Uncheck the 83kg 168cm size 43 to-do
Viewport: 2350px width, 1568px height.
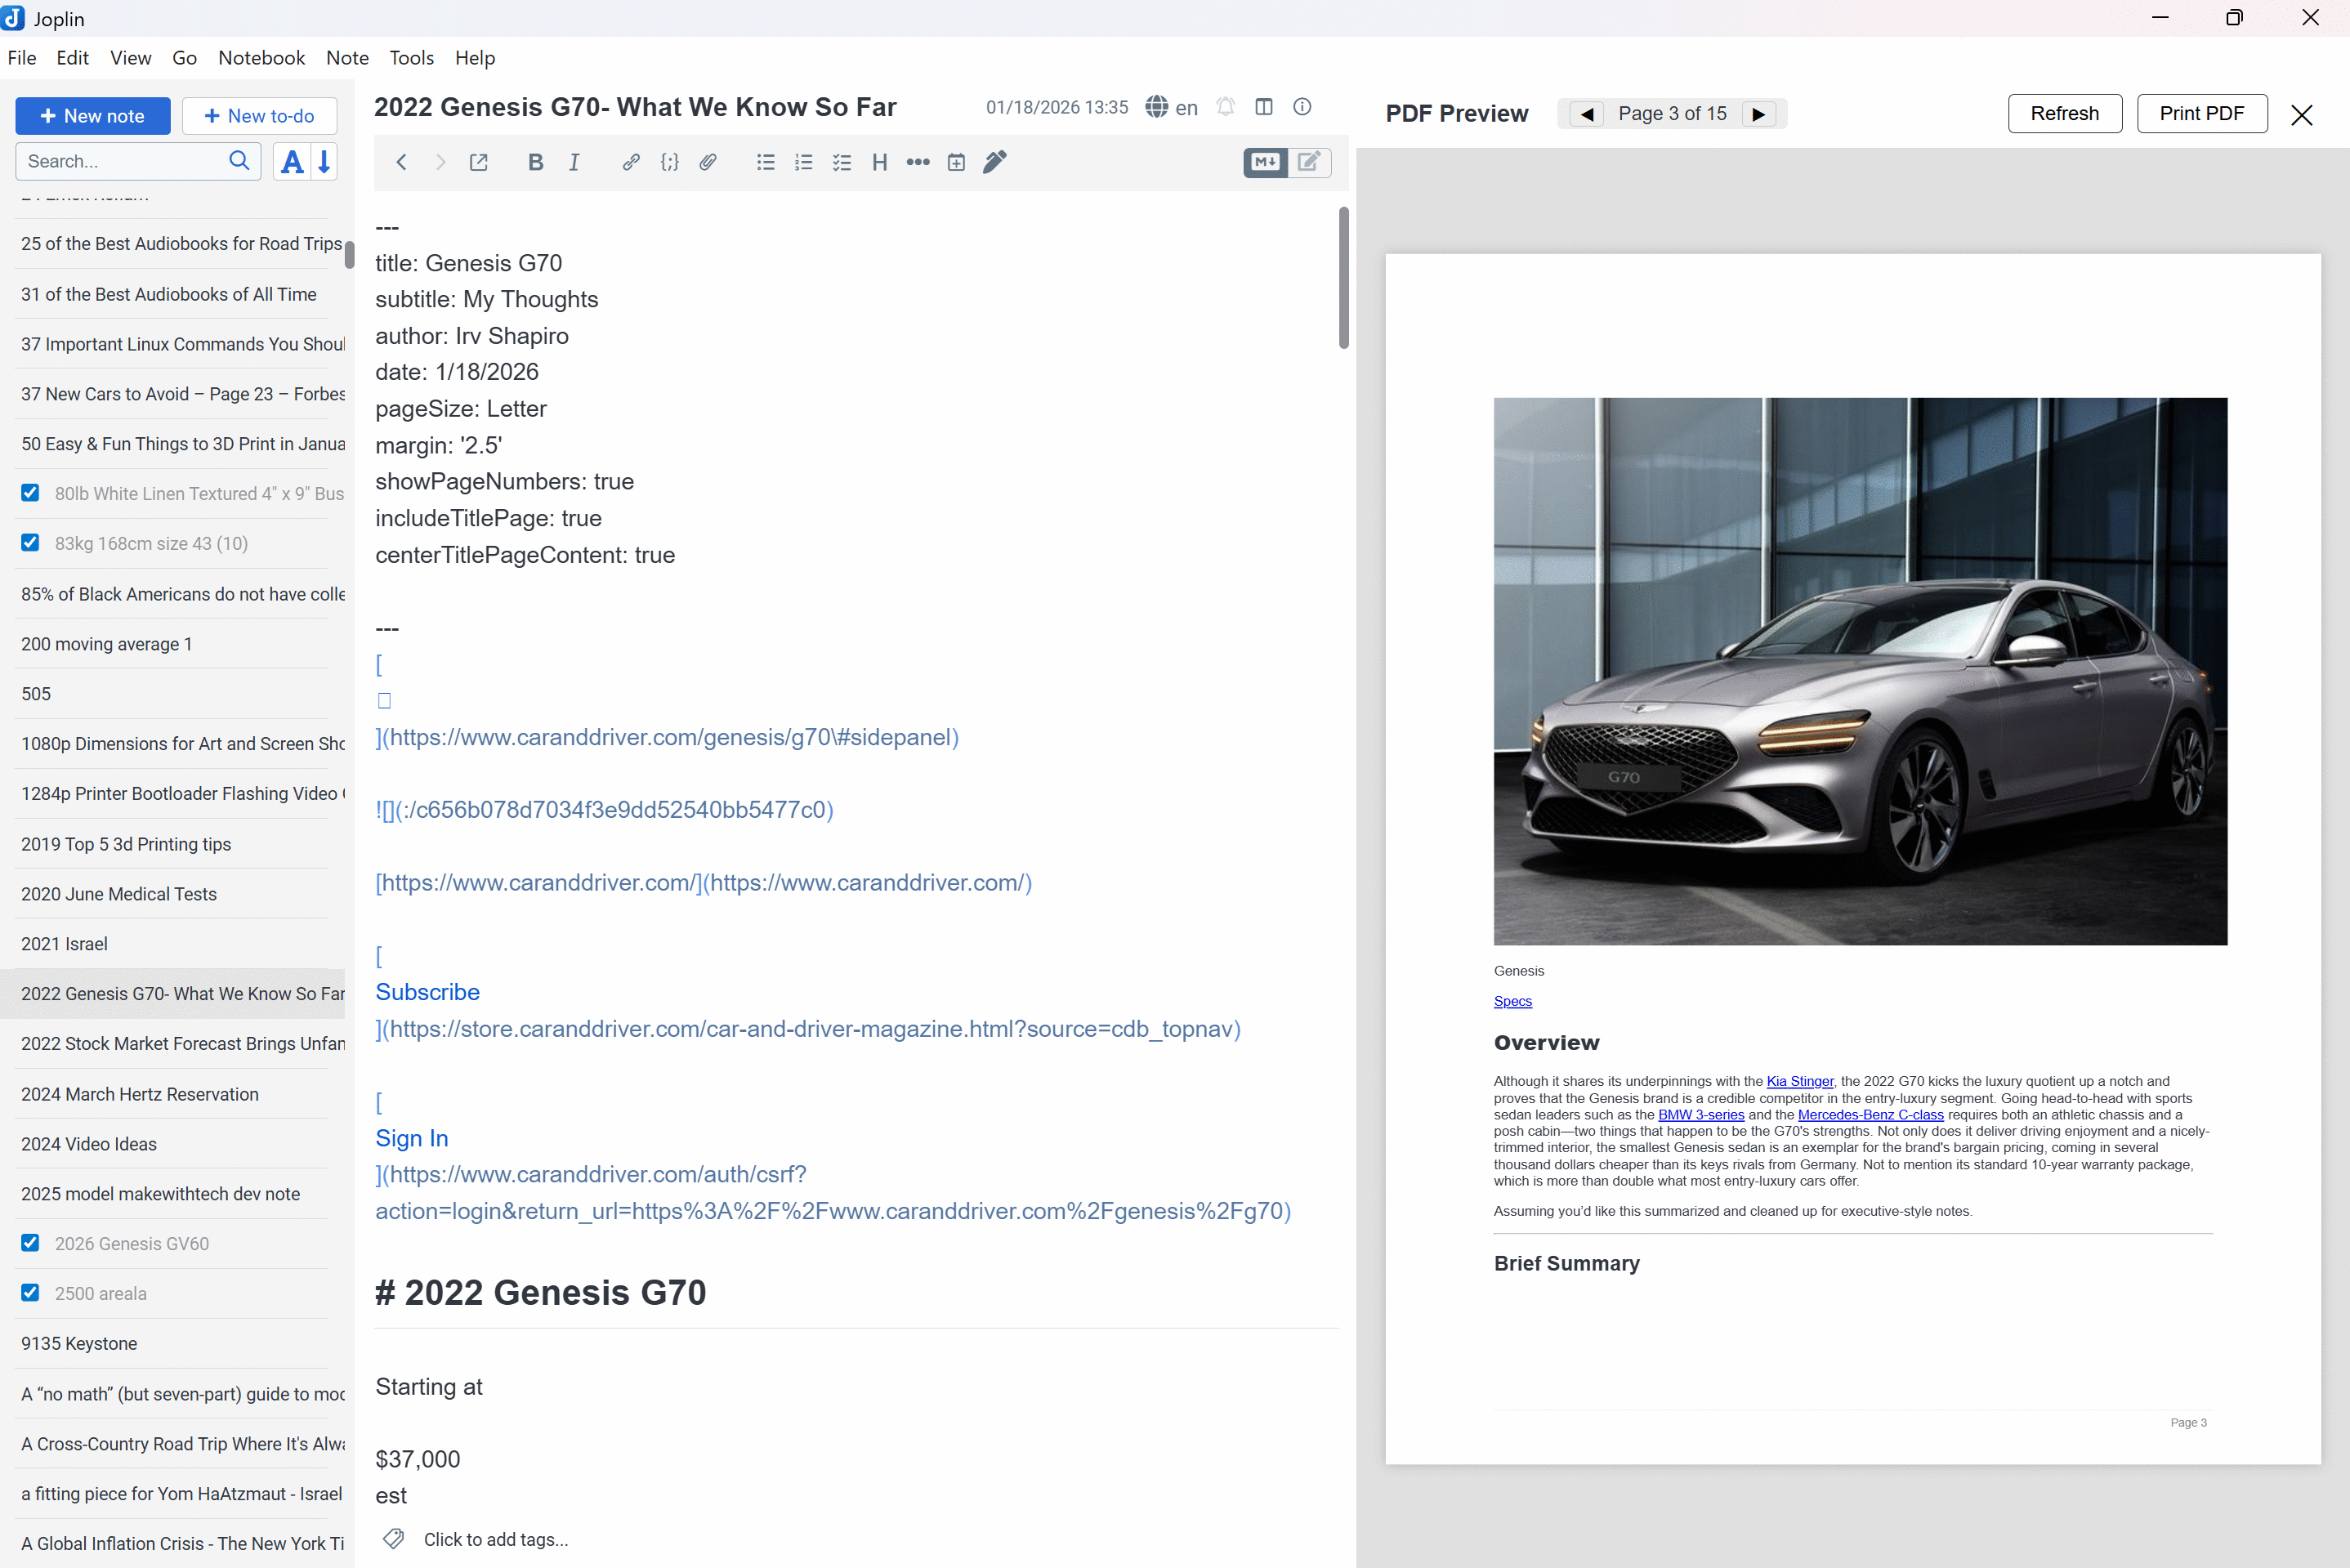point(30,543)
